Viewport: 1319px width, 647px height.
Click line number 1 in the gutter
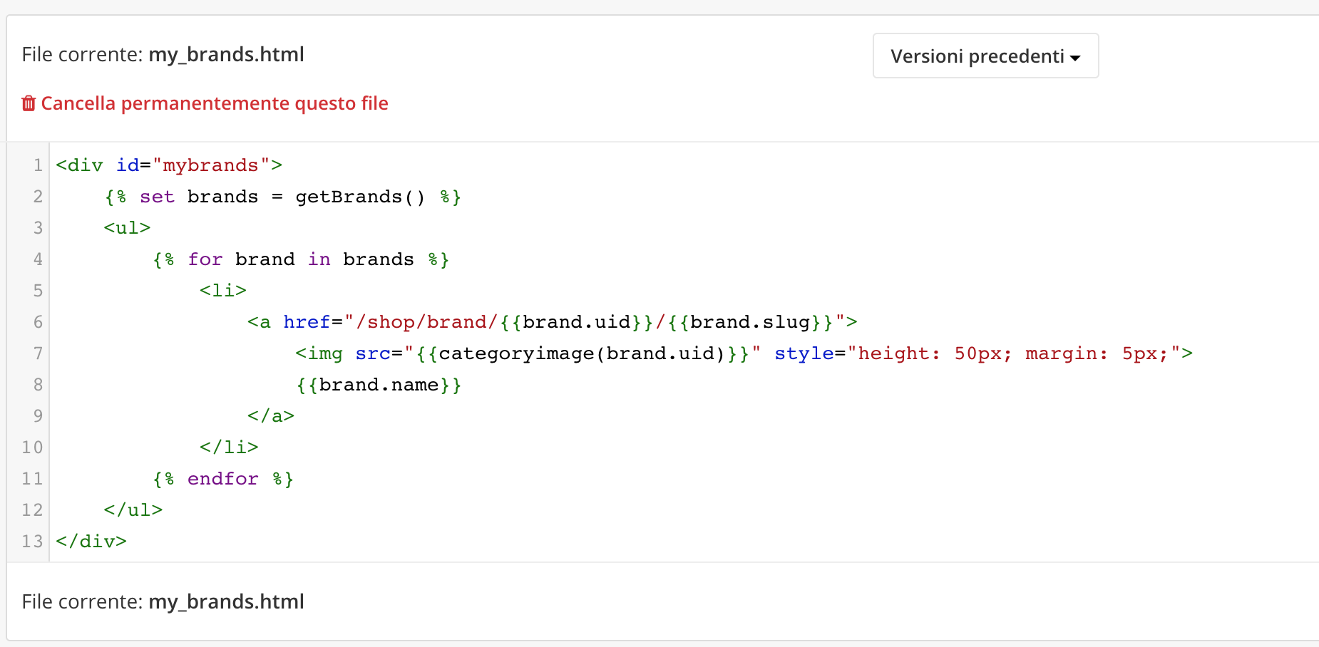37,165
